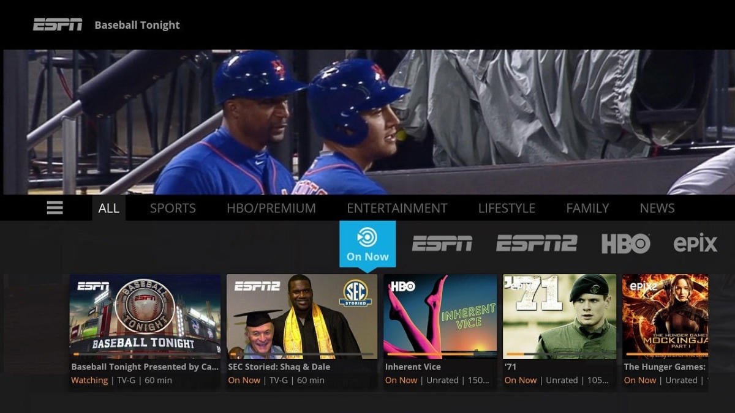The image size is (735, 413).
Task: Click The Hunger Games title text
Action: coord(665,367)
